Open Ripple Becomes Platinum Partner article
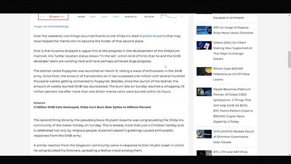This screenshot has width=291, height=164. pyautogui.click(x=233, y=105)
